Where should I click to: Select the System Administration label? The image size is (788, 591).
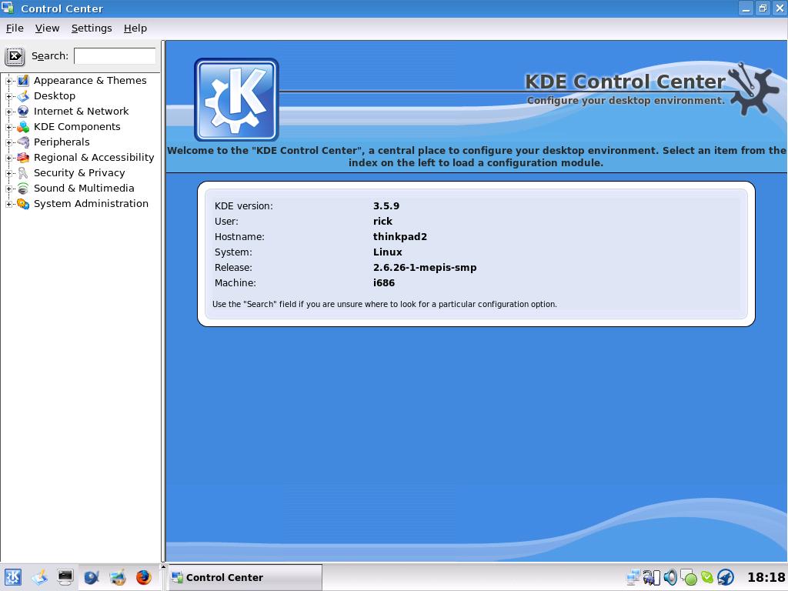(x=91, y=203)
